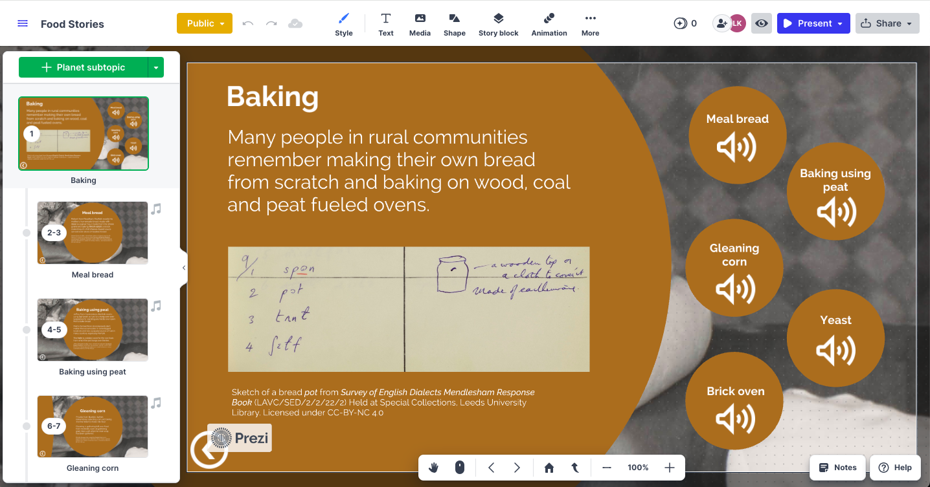Select the Baking heading text
930x487 pixels.
click(273, 97)
